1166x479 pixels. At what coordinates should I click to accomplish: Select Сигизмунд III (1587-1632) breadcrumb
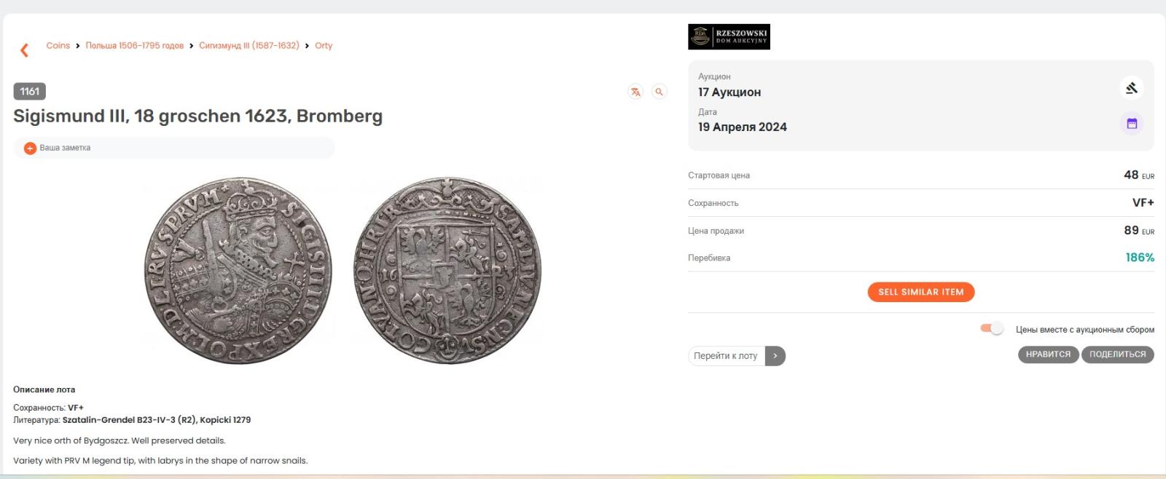(249, 45)
